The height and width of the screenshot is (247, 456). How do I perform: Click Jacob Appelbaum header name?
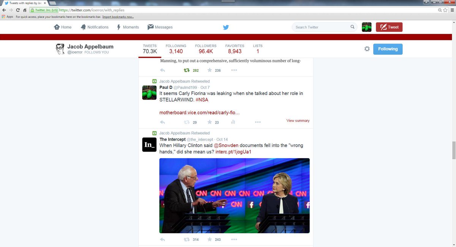point(90,46)
